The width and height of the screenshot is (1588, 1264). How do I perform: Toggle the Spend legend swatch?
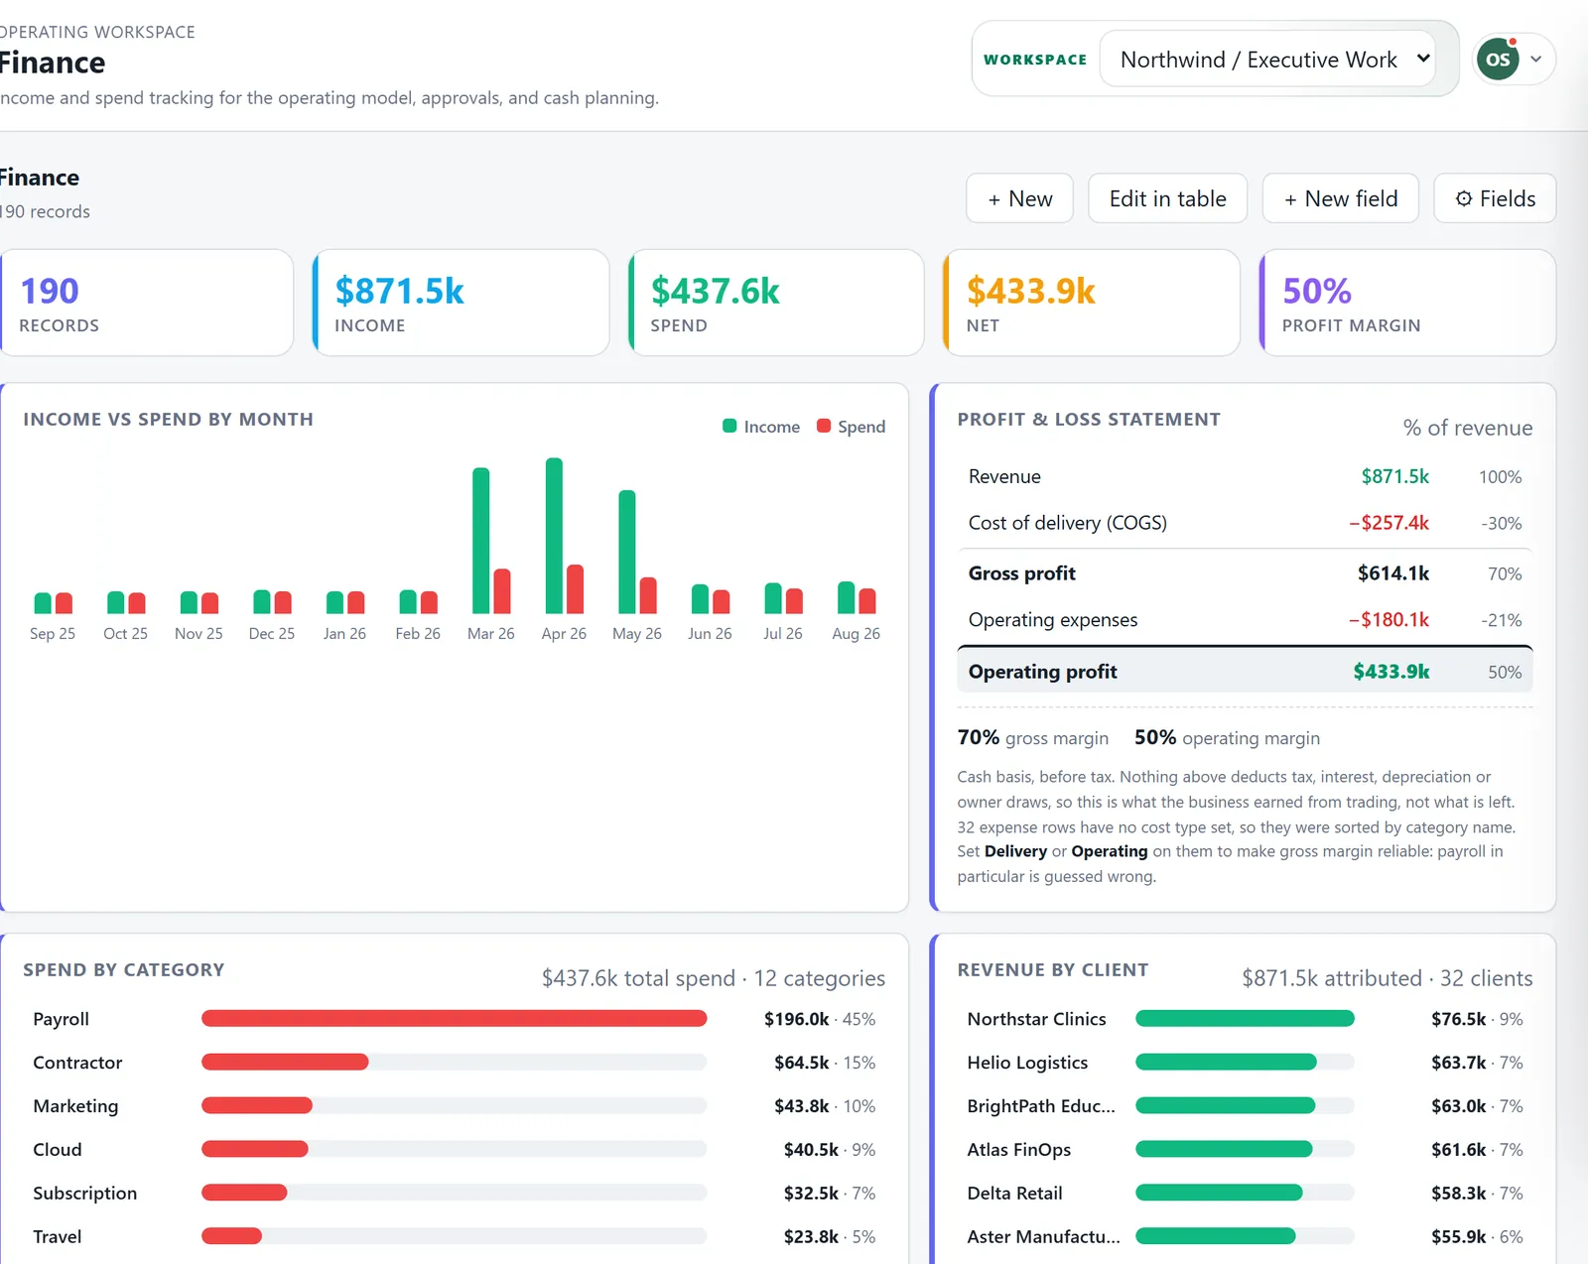coord(824,426)
